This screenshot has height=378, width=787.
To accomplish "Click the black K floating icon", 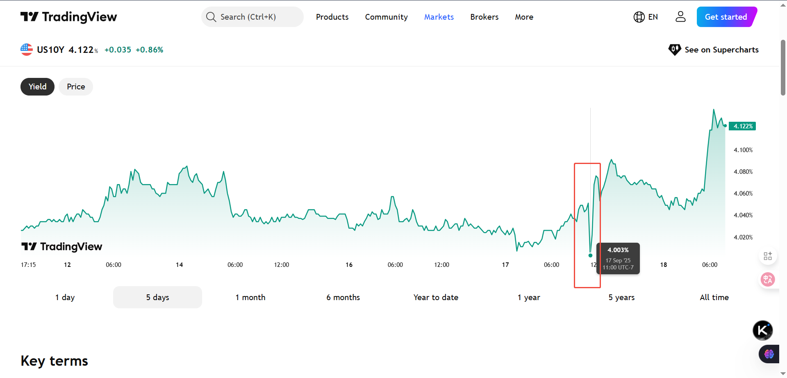I will [762, 330].
